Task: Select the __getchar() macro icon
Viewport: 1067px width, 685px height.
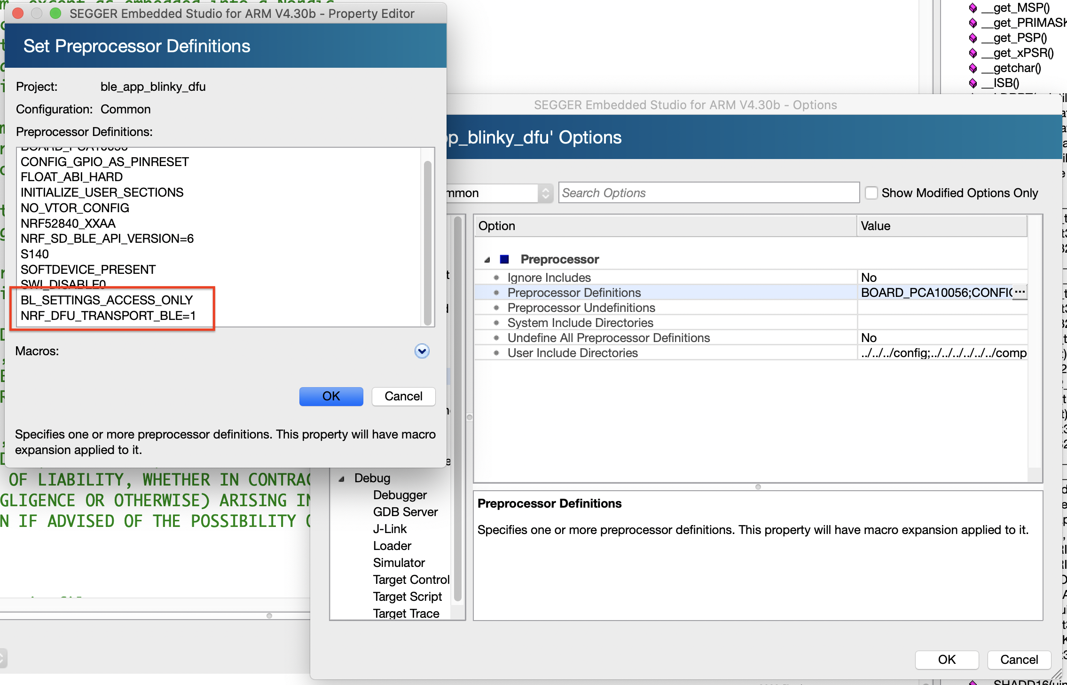Action: [x=974, y=68]
